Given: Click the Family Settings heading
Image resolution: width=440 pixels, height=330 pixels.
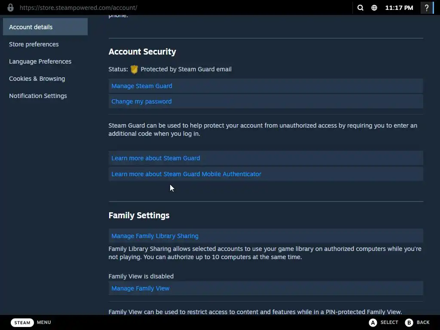Looking at the screenshot, I should point(139,215).
